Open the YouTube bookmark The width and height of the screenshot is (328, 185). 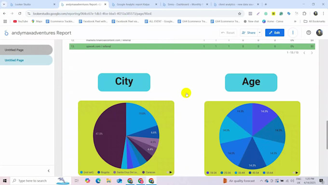click(x=20, y=21)
